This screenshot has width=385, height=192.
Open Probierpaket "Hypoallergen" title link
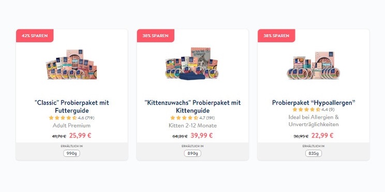coord(314,102)
